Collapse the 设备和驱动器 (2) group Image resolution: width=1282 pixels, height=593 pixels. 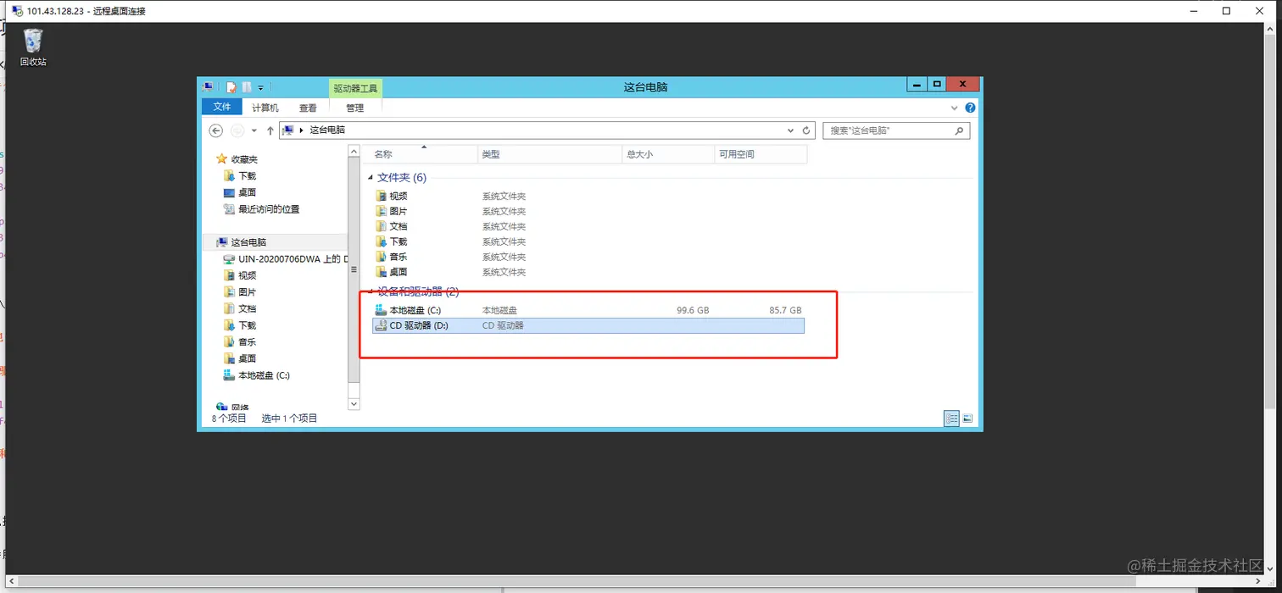pyautogui.click(x=370, y=291)
